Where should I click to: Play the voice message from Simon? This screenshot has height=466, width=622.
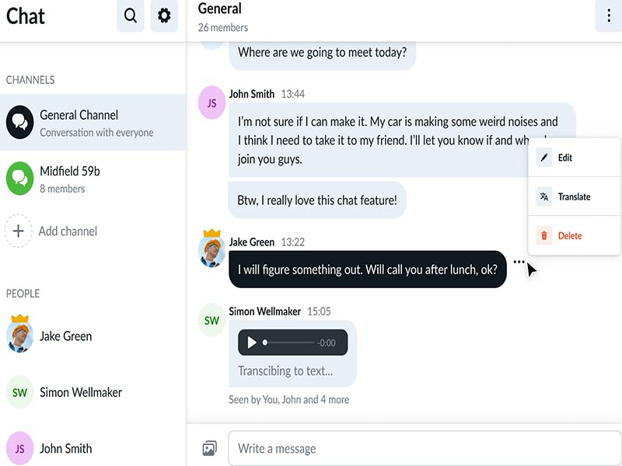[251, 343]
